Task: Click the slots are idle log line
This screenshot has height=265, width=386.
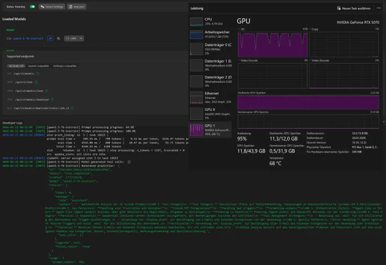Action: pos(76,154)
